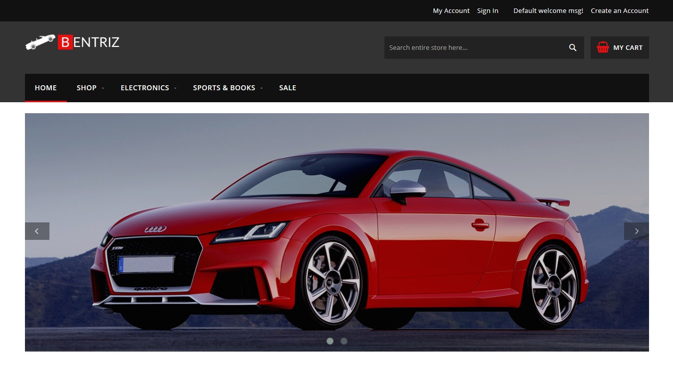Image resolution: width=673 pixels, height=371 pixels.
Task: Go to the previous slide arrow
Action: (37, 231)
